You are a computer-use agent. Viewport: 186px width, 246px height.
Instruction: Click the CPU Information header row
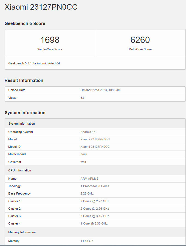coord(95,170)
